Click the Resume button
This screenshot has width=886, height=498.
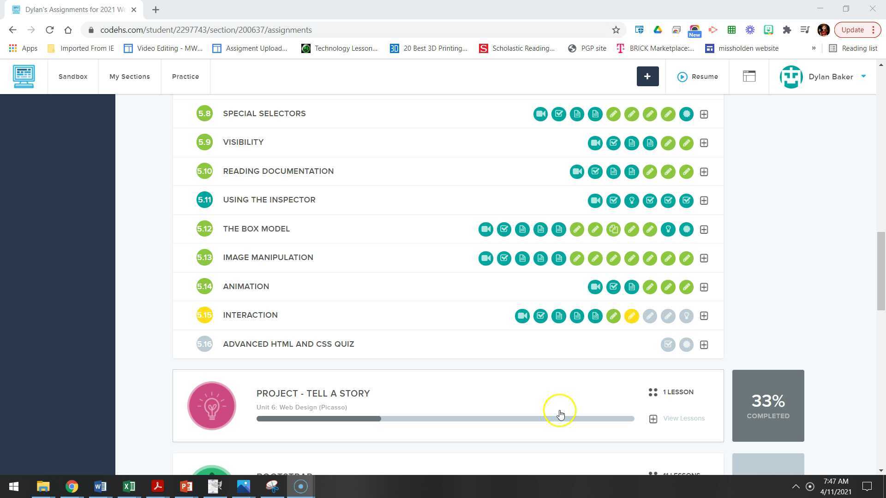click(x=697, y=77)
